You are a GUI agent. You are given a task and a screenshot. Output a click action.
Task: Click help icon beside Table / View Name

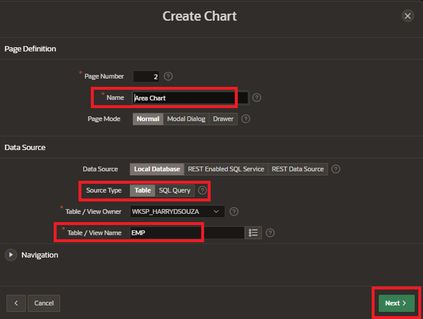(270, 233)
